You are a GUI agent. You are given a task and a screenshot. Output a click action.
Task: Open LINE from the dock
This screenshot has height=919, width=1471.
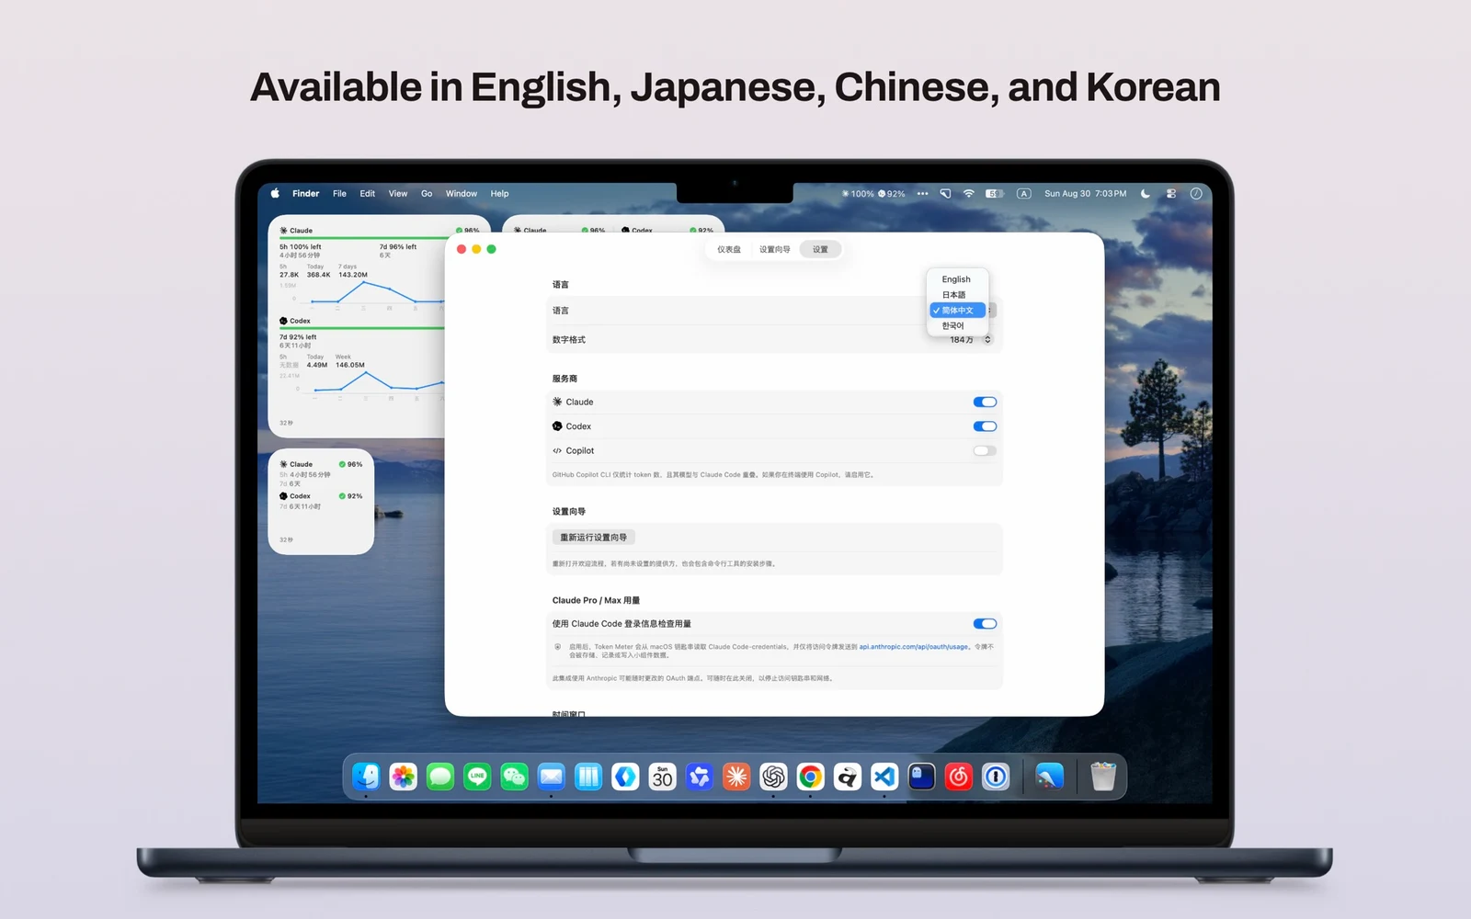tap(477, 777)
